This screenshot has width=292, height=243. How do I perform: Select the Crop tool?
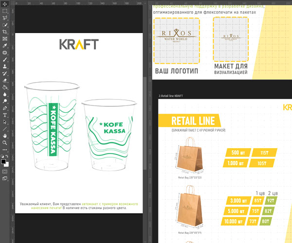[5, 32]
